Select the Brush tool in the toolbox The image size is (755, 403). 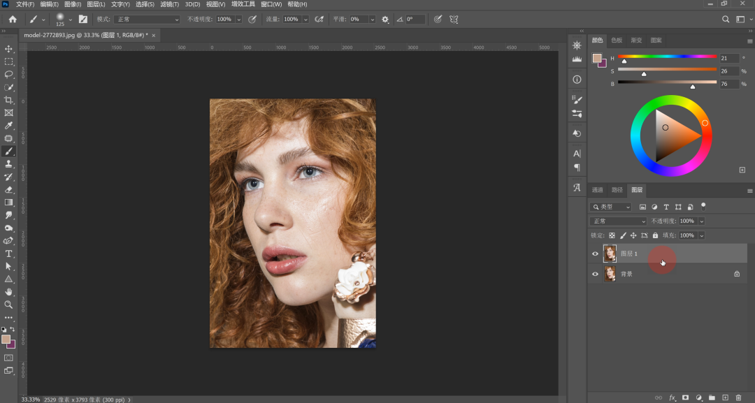pos(8,151)
